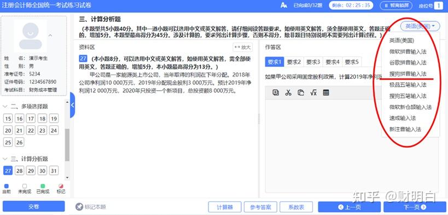Go to question 20
Screen dimensions: 448x215
(8, 130)
